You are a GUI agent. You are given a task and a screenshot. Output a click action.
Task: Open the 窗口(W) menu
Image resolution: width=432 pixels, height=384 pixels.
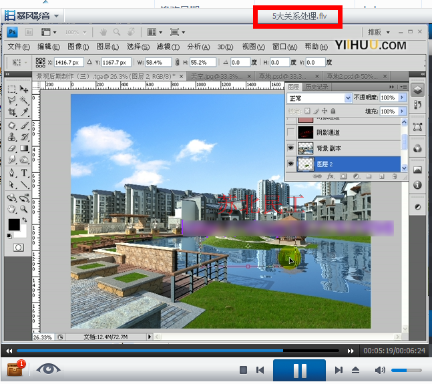pos(284,47)
